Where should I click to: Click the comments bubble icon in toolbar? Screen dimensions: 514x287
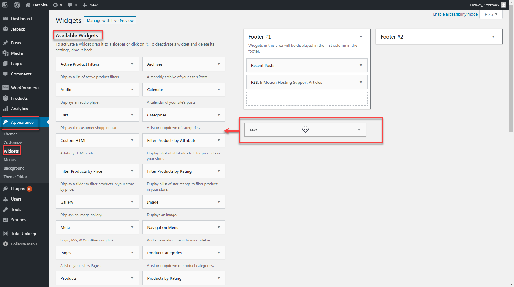click(x=70, y=5)
